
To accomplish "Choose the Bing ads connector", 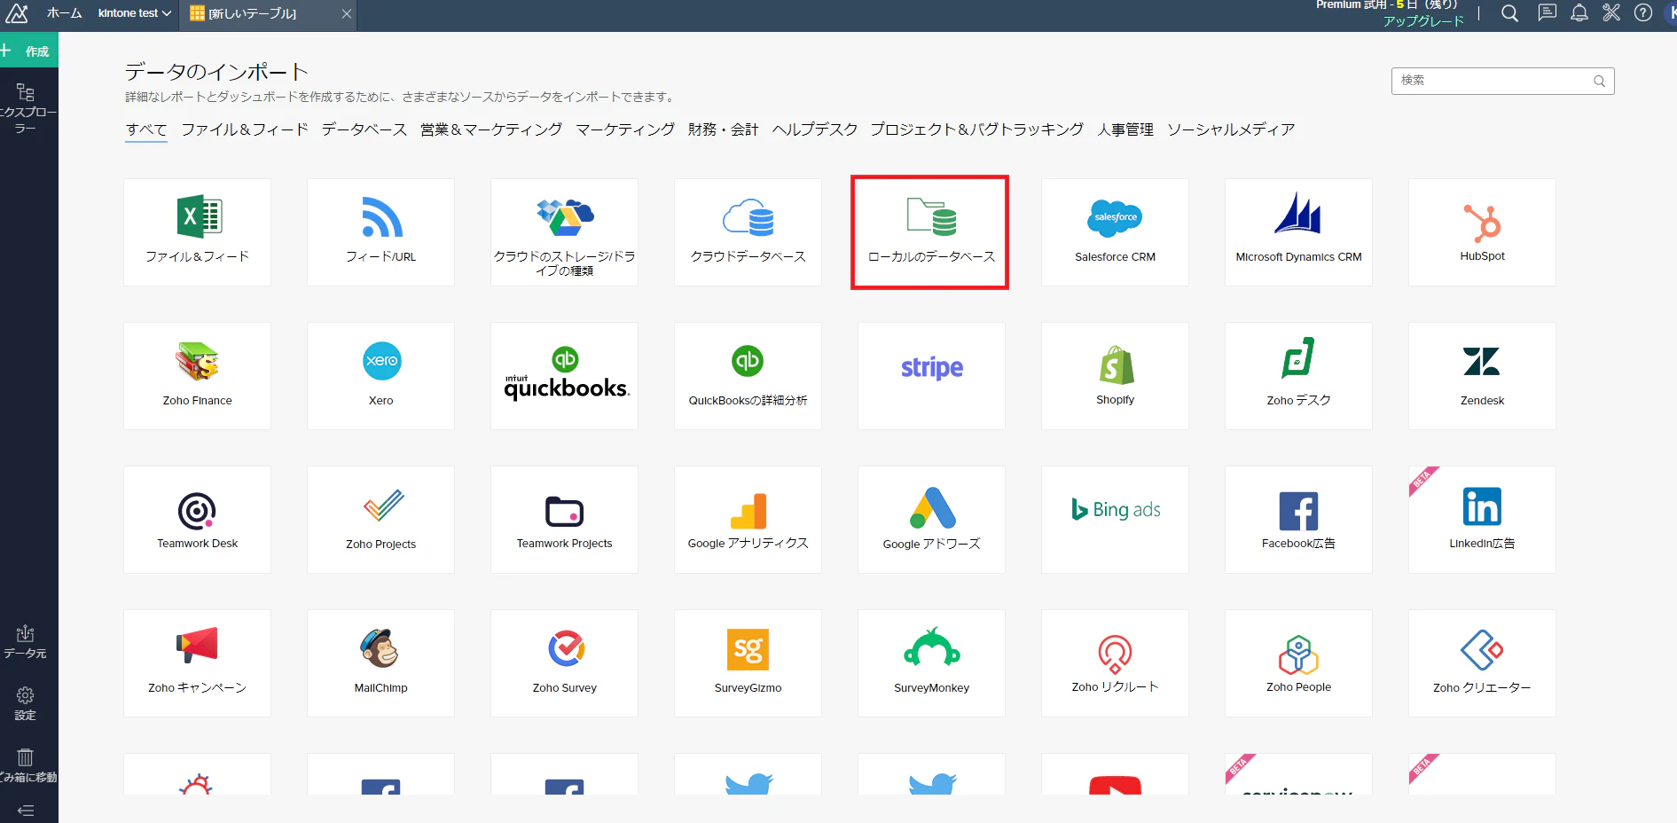I will coord(1115,520).
